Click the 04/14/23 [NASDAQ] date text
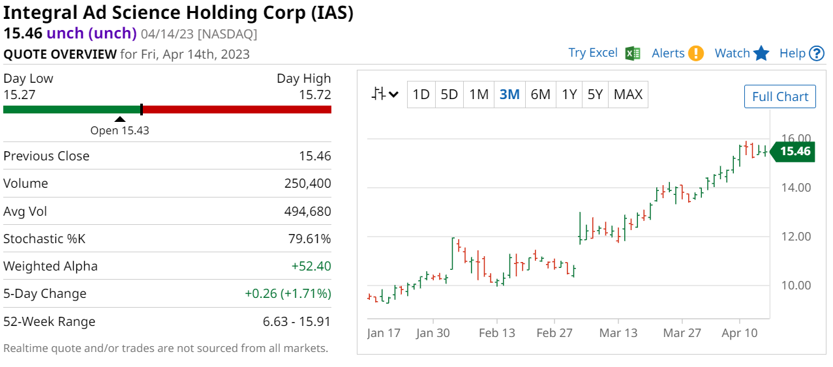This screenshot has height=367, width=833. 199,34
